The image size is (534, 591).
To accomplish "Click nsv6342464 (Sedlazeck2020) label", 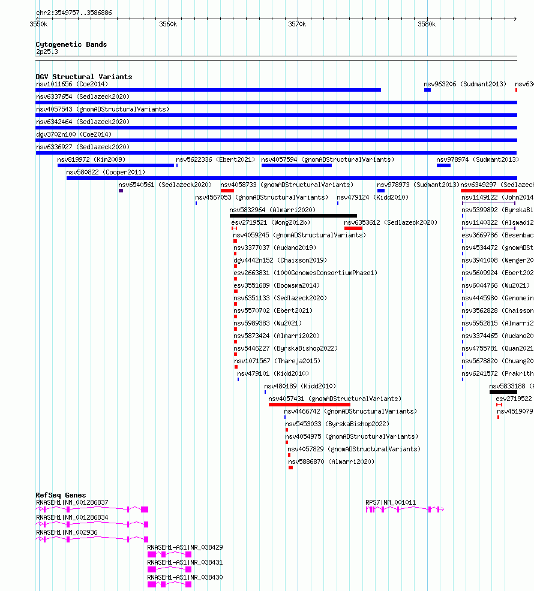I will [83, 122].
